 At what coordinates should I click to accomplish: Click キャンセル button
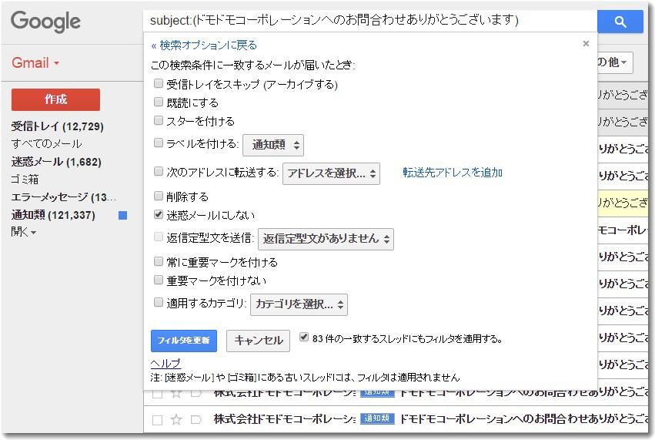click(258, 341)
